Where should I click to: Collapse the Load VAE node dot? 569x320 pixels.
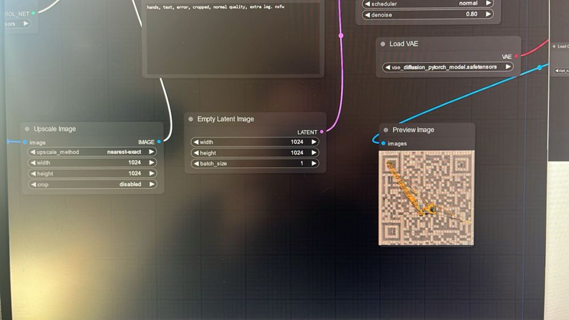tap(383, 44)
